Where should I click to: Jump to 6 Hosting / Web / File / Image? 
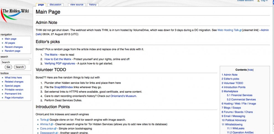pyautogui.click(x=239, y=104)
